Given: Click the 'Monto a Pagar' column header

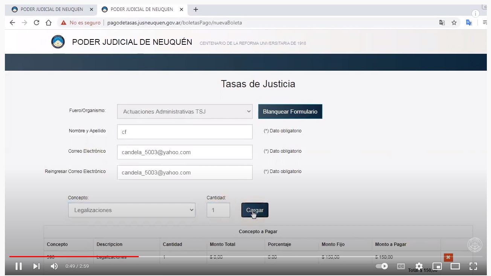Looking at the screenshot, I should [x=391, y=244].
